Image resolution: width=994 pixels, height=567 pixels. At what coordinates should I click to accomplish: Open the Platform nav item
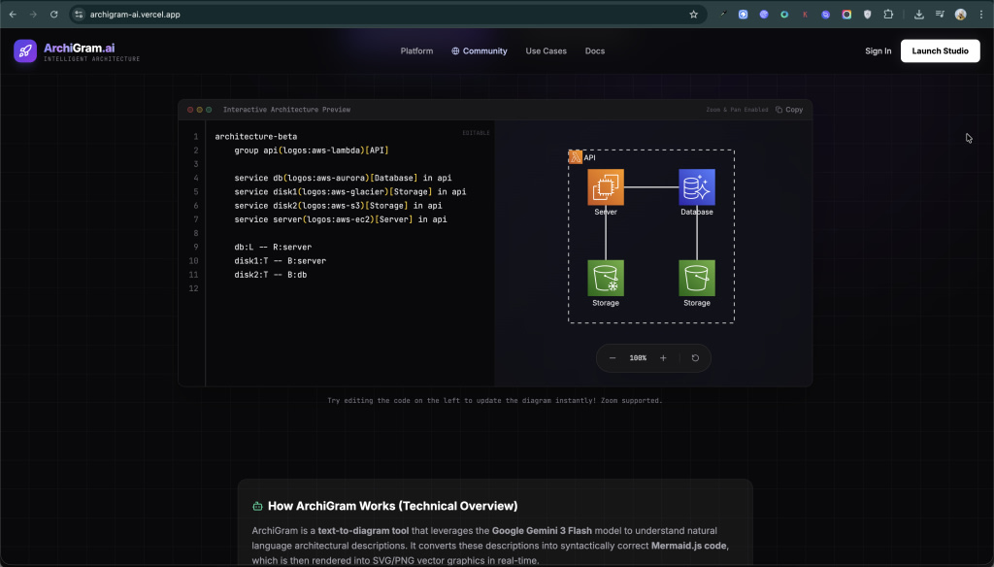click(x=416, y=50)
